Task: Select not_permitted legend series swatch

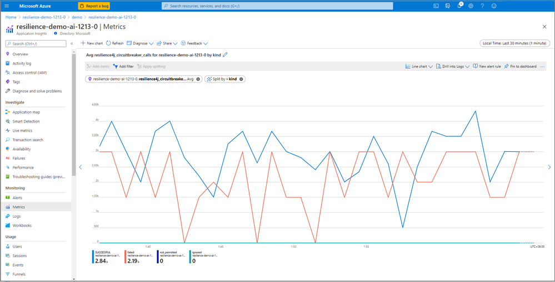Action: (158, 257)
